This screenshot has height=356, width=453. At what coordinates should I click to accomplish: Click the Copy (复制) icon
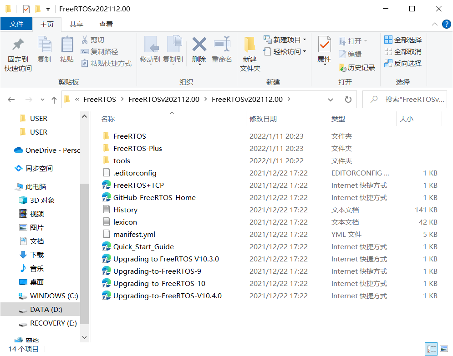click(44, 51)
